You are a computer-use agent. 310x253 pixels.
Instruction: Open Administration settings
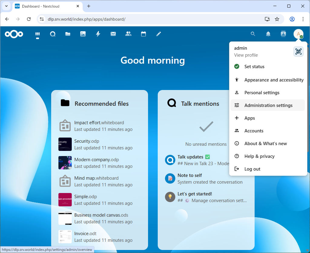(x=268, y=105)
